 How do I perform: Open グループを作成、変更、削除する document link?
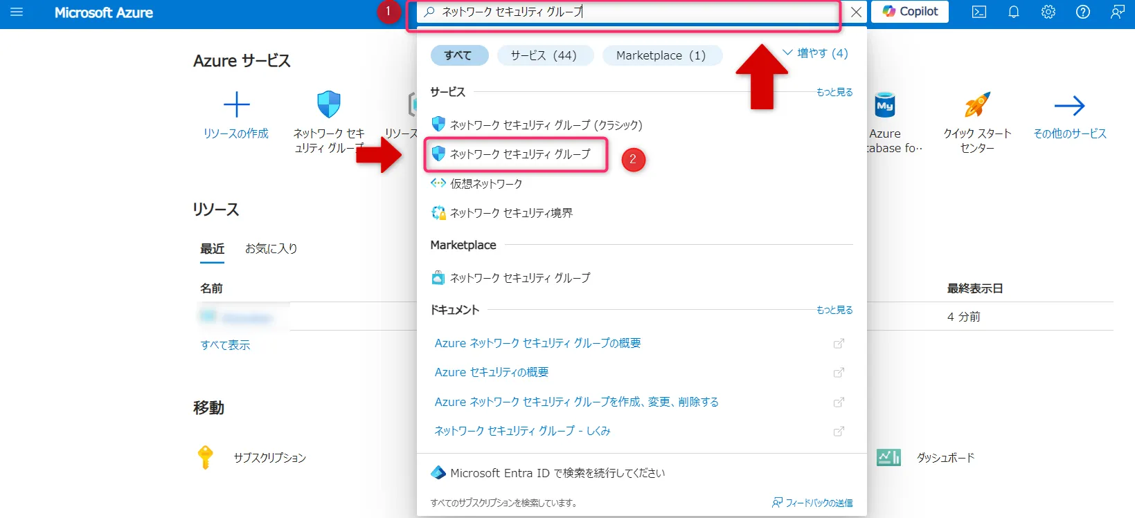pos(577,402)
